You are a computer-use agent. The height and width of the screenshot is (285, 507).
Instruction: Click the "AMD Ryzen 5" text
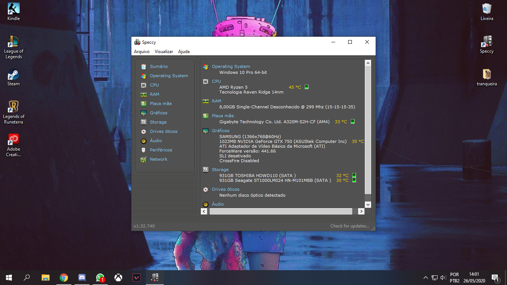click(233, 87)
